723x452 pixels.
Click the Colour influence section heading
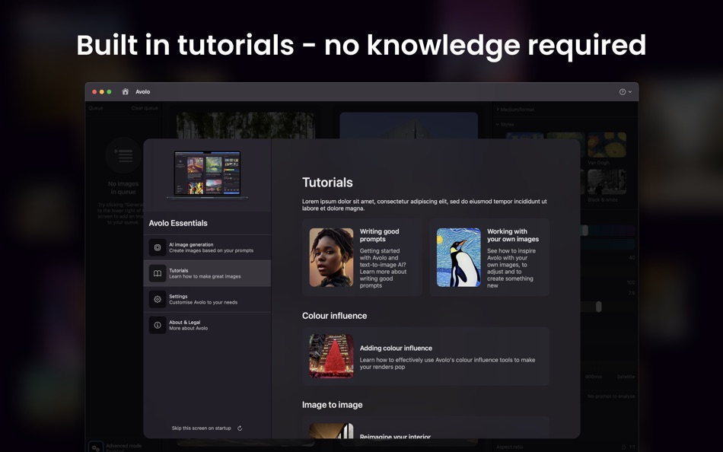click(334, 316)
